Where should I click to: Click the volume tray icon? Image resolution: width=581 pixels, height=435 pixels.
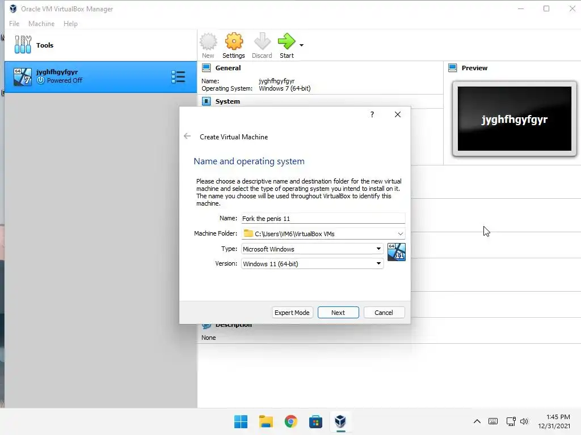coord(524,421)
